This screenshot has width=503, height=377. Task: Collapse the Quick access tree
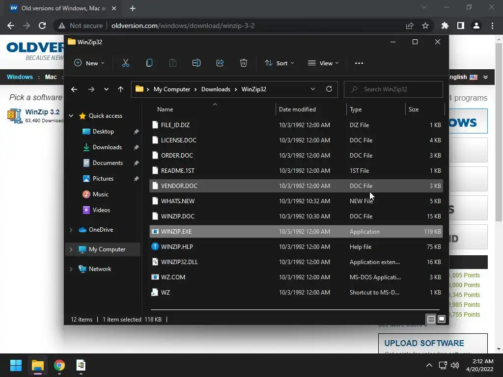pyautogui.click(x=71, y=116)
